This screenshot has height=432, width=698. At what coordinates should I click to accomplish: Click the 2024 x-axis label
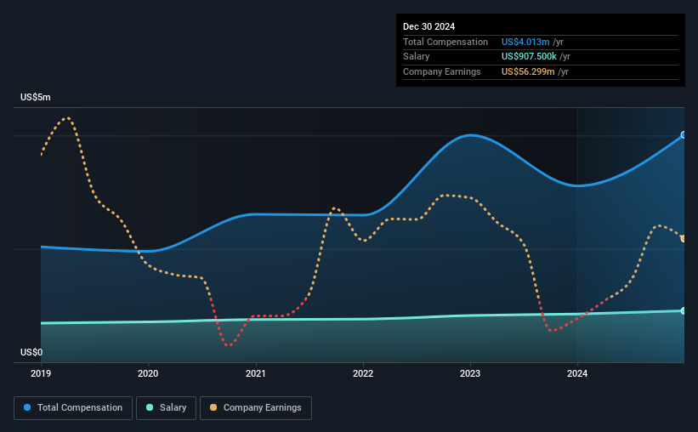[577, 373]
